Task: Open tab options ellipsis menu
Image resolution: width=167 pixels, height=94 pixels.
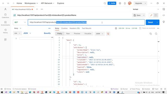Action: (x=42, y=9)
